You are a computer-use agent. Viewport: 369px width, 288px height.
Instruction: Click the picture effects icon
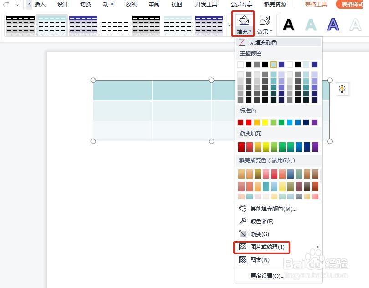tap(265, 20)
